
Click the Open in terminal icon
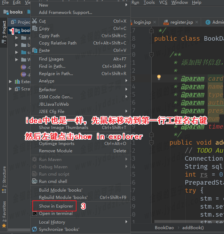[x=34, y=214]
